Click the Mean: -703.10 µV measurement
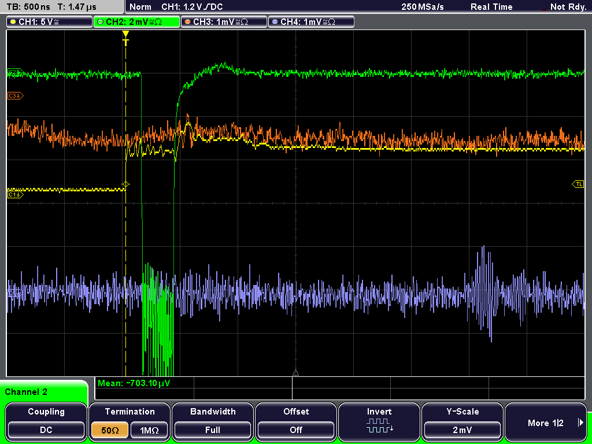 (134, 383)
